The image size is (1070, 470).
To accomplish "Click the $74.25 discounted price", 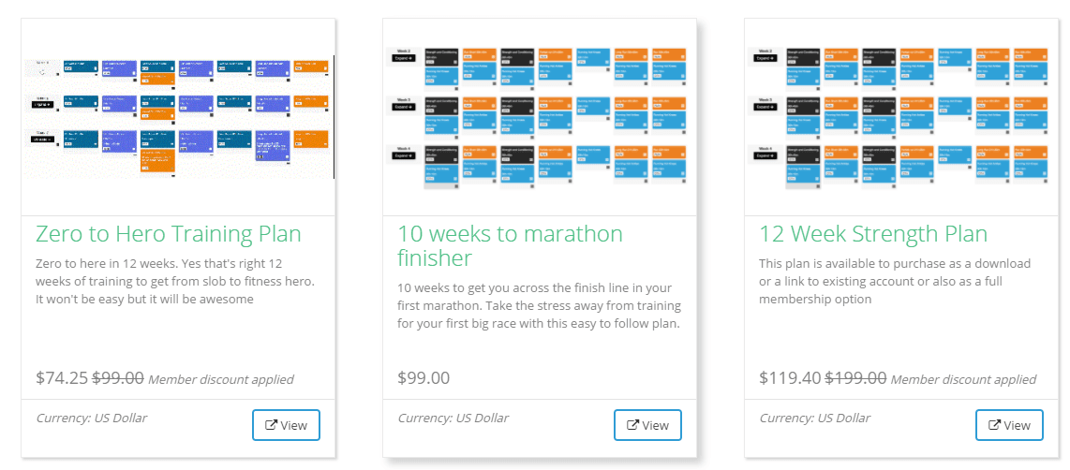I will coord(62,378).
